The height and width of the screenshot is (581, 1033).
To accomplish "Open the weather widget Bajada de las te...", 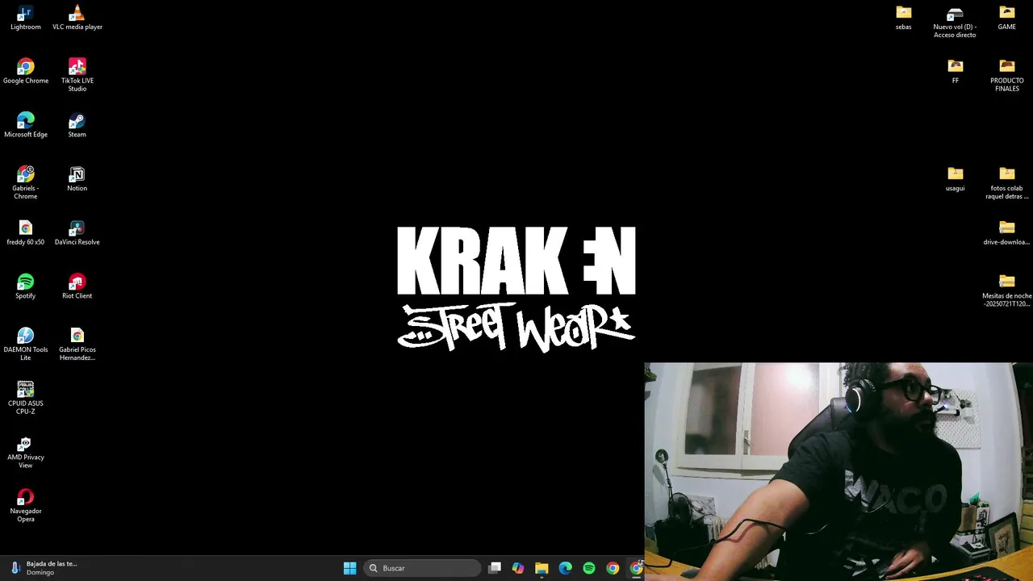I will pyautogui.click(x=44, y=568).
